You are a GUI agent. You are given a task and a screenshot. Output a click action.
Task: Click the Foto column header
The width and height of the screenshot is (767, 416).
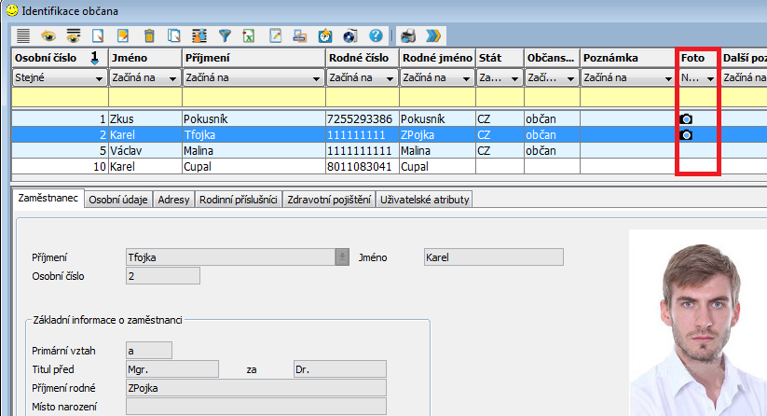(697, 58)
